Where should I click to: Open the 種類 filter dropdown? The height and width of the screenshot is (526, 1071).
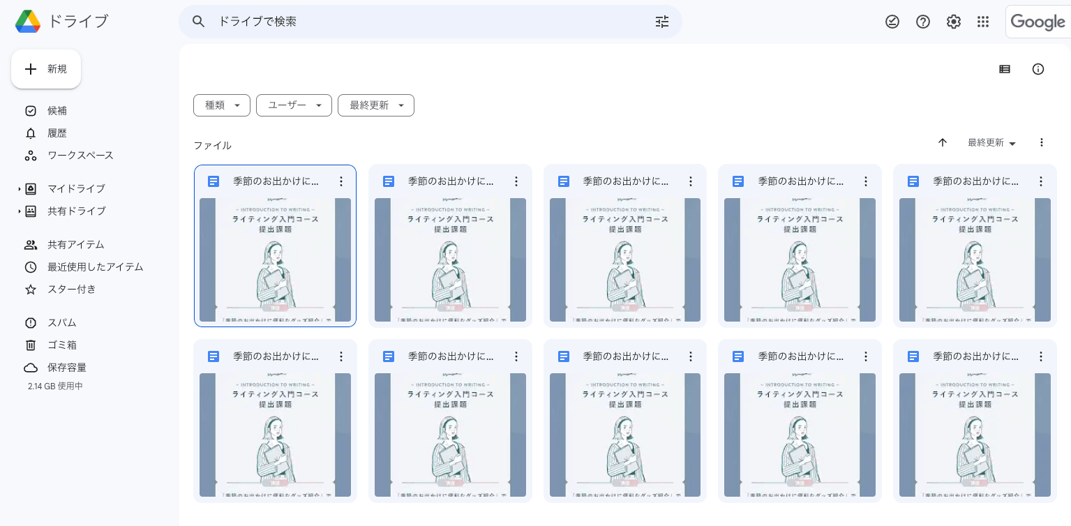(222, 105)
